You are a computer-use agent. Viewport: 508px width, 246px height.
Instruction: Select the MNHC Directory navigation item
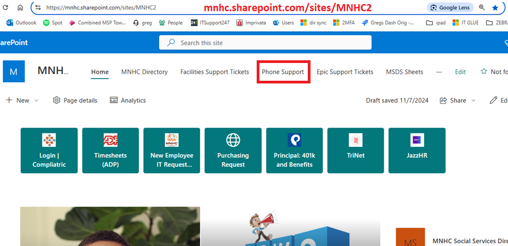144,72
